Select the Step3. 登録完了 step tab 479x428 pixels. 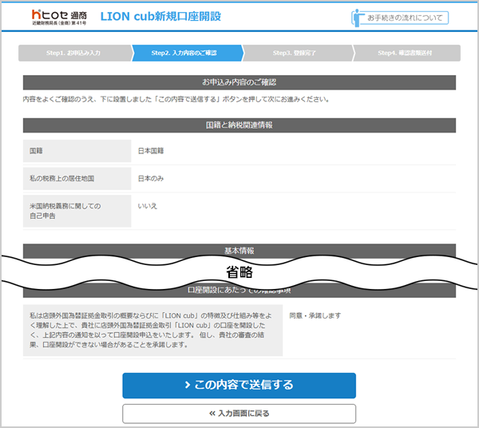[x=297, y=53]
